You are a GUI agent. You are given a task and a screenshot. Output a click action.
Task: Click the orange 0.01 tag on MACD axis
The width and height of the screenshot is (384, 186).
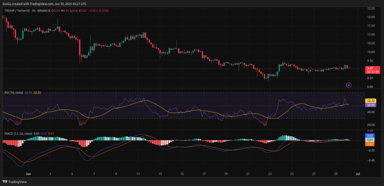[370, 144]
